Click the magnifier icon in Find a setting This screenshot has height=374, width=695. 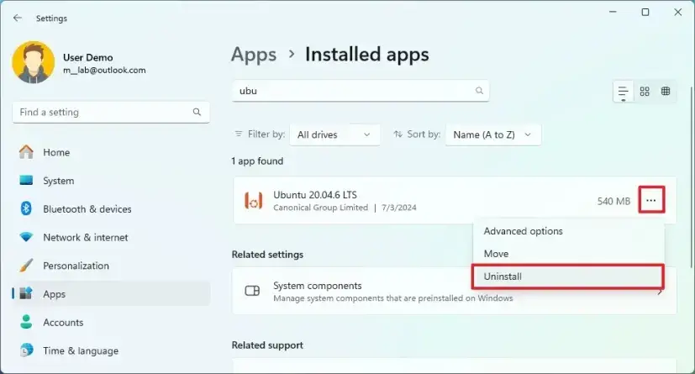pos(197,112)
